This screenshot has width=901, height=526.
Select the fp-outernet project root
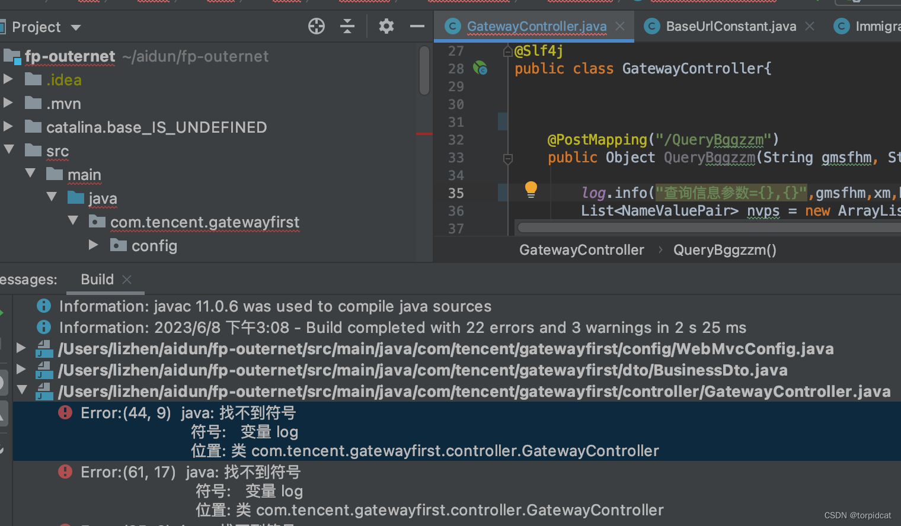coord(70,56)
